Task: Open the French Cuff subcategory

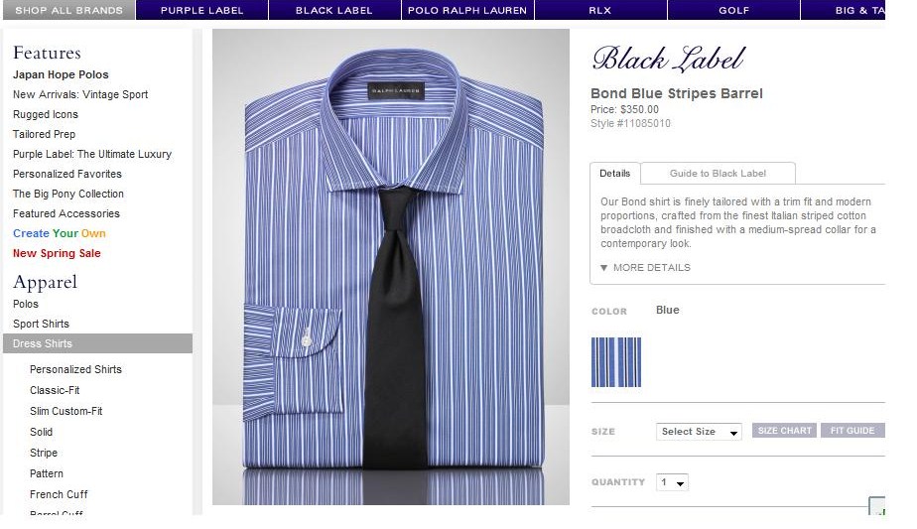Action: [x=59, y=494]
